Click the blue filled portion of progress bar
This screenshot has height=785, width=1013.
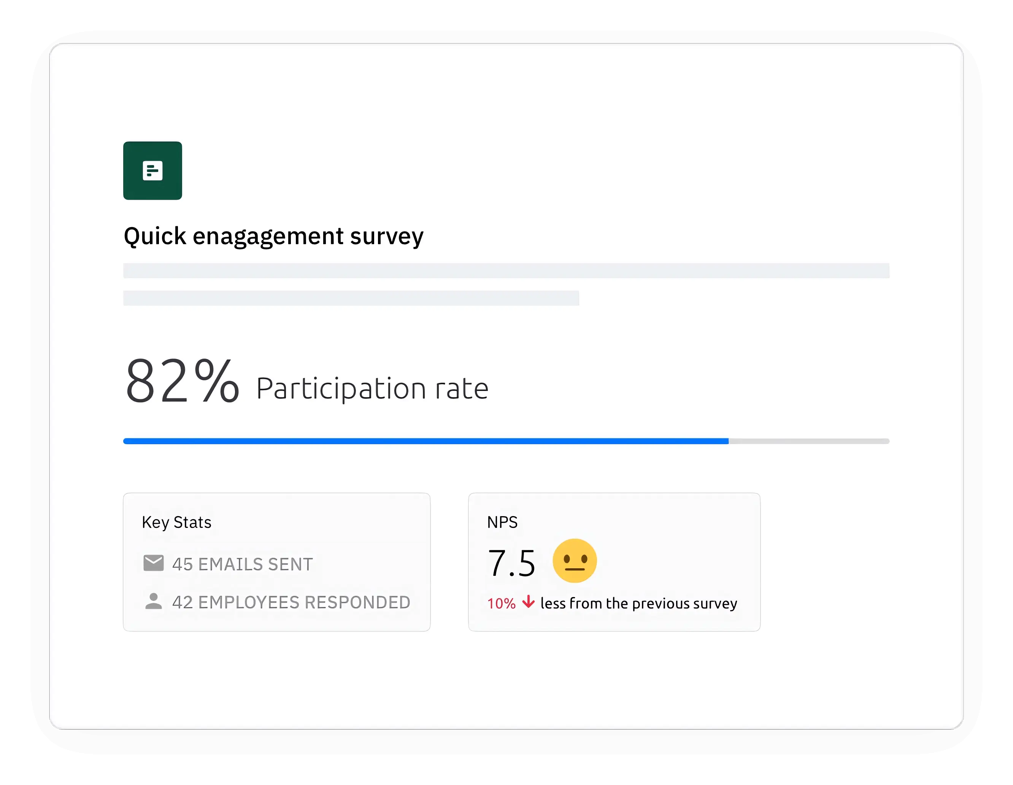click(x=425, y=441)
